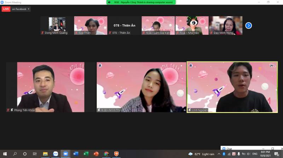Click the red LIVE indicator
The image size is (283, 158).
pos(6,9)
